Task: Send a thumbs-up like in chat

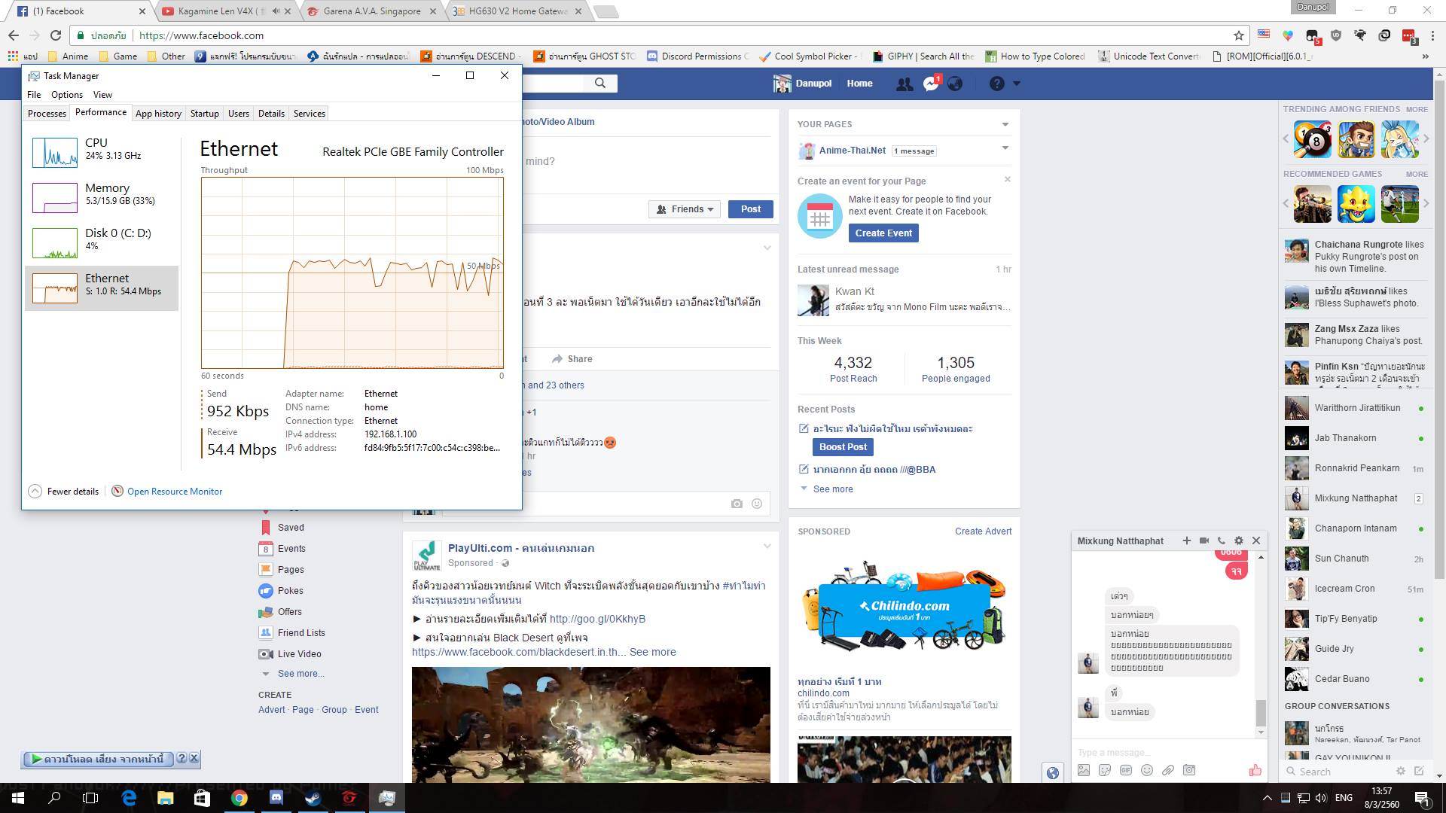Action: click(1255, 770)
